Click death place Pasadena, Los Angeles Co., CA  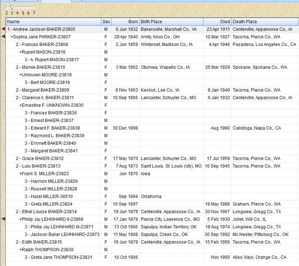pyautogui.click(x=264, y=45)
